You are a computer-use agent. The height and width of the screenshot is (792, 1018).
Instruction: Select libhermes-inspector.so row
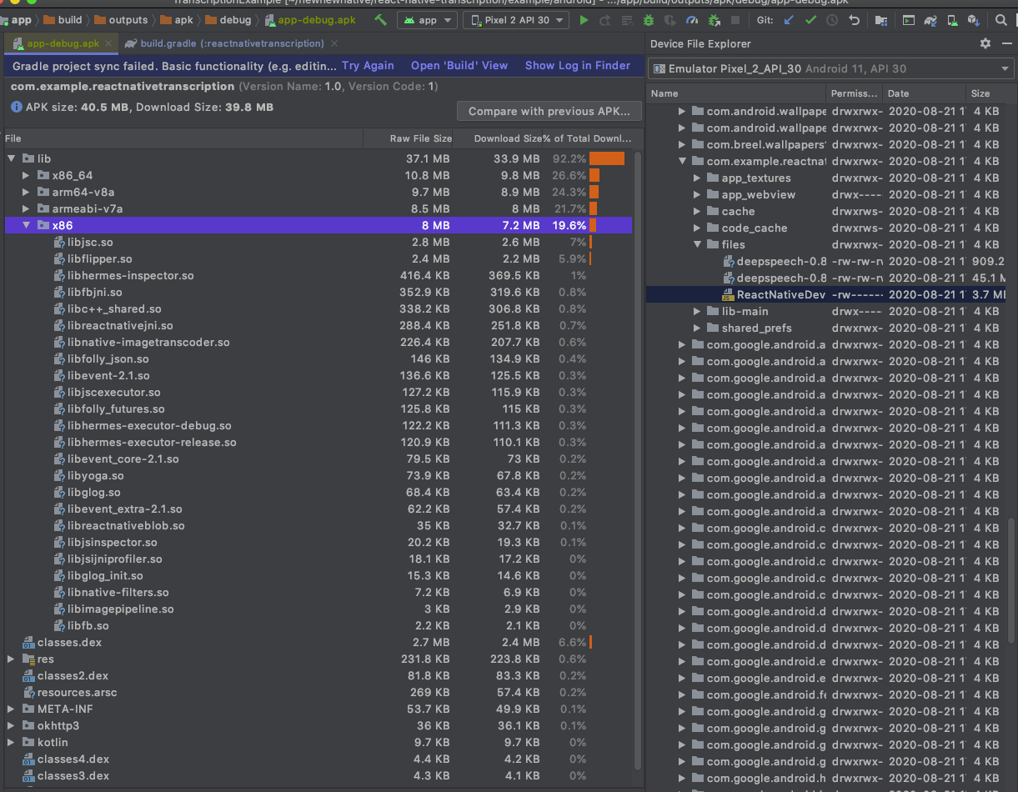pos(318,275)
